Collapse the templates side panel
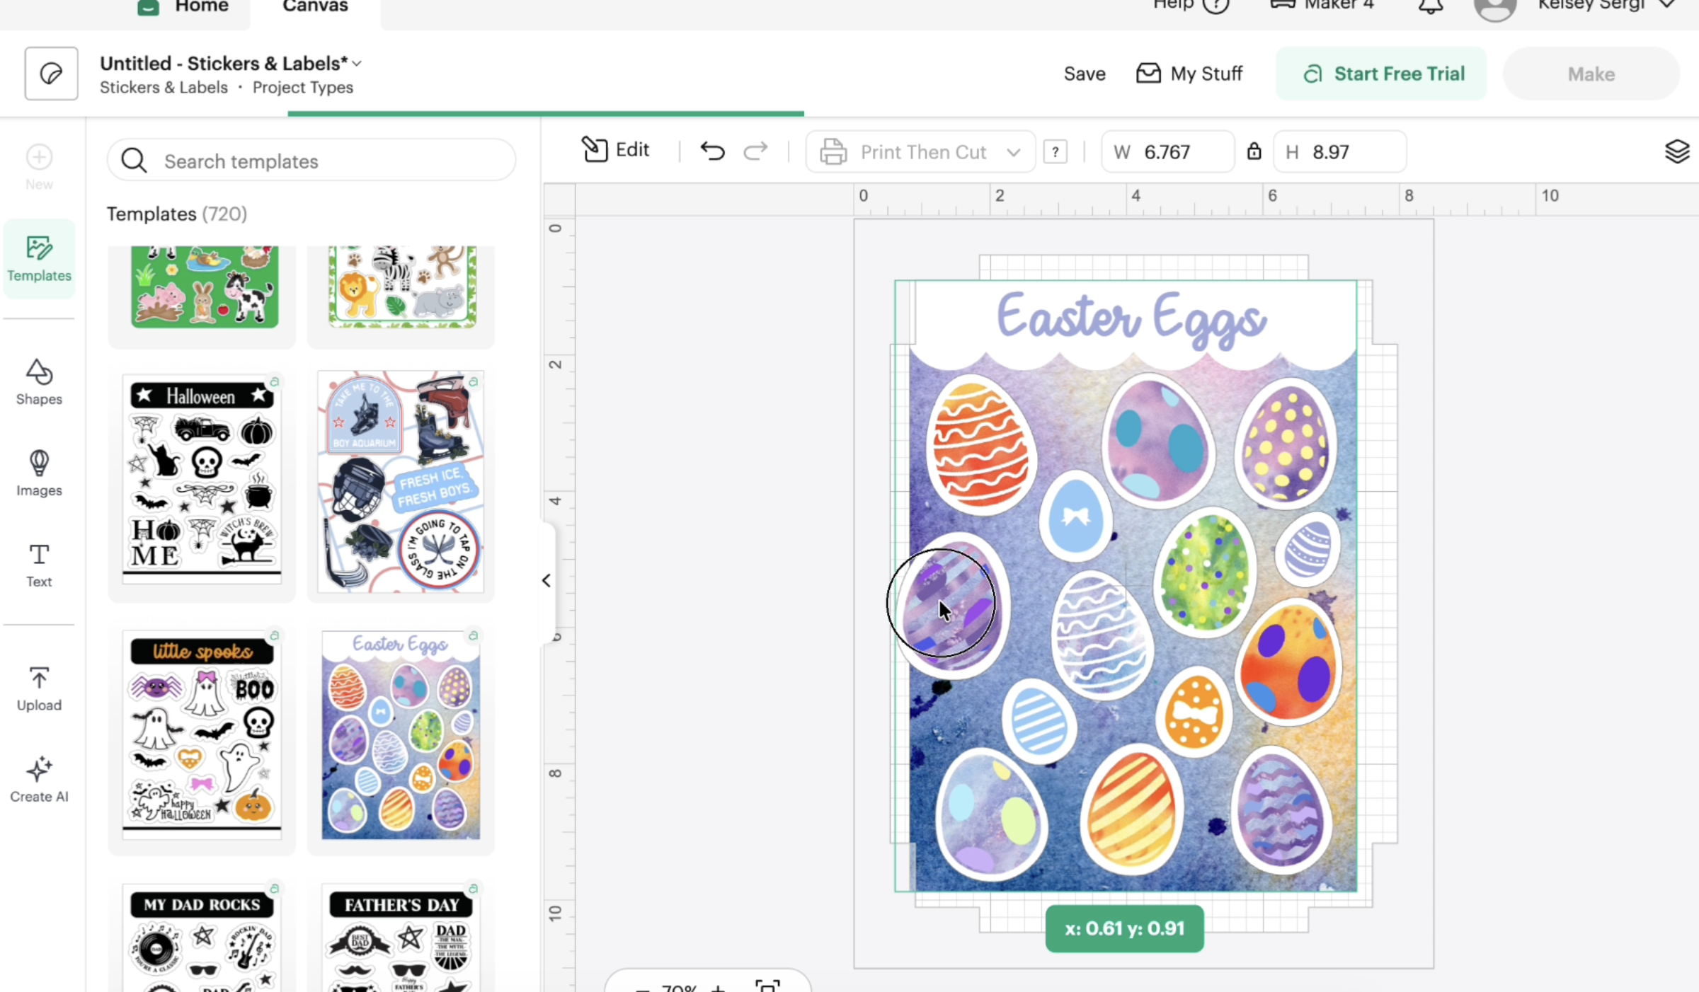The width and height of the screenshot is (1699, 992). [547, 580]
